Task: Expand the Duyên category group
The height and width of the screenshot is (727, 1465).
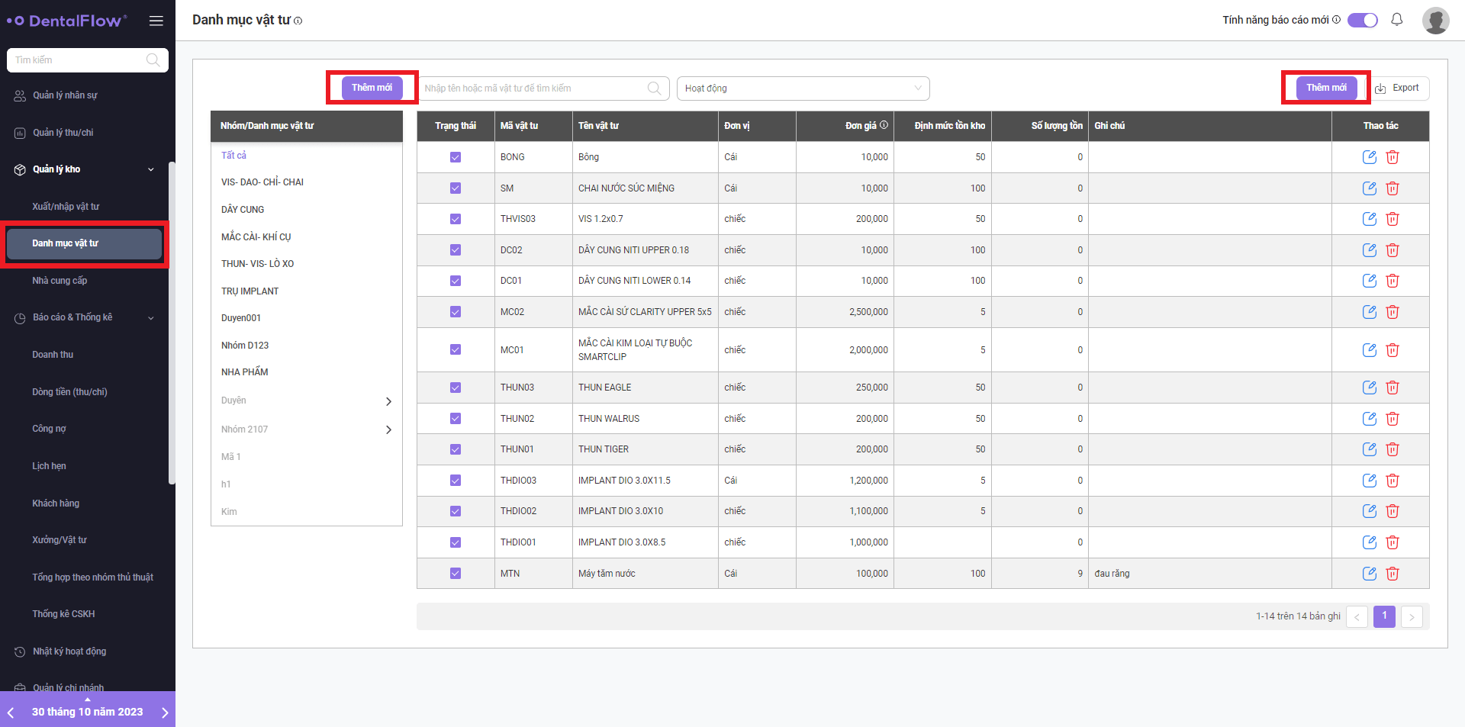Action: pos(388,401)
